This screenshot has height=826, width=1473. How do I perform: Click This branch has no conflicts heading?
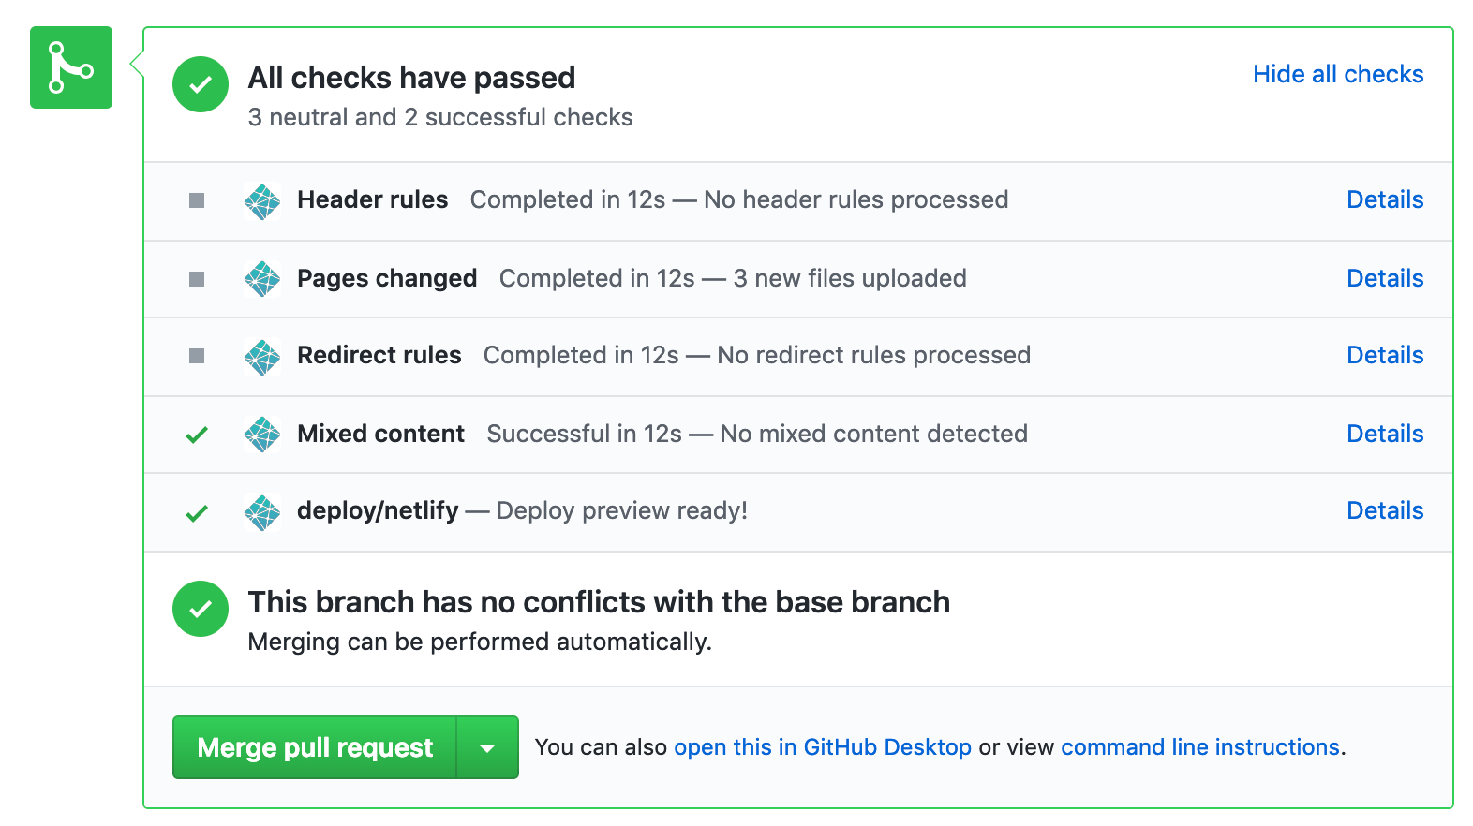pos(599,602)
